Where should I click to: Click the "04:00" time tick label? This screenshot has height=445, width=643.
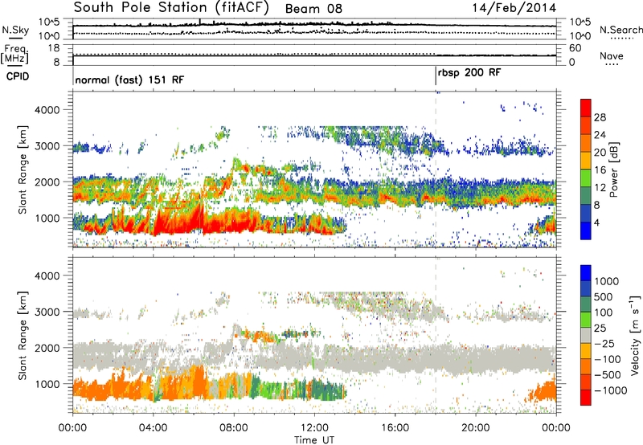point(153,428)
